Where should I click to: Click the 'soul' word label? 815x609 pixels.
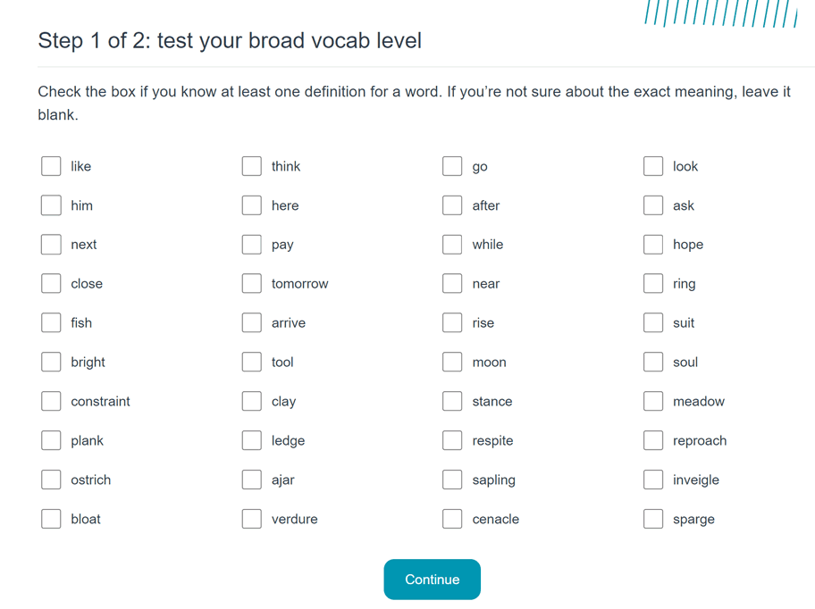pyautogui.click(x=685, y=362)
